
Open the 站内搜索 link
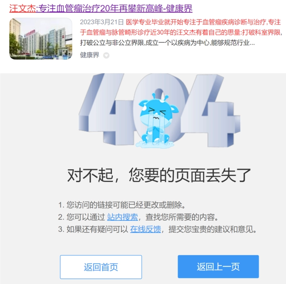point(123,217)
